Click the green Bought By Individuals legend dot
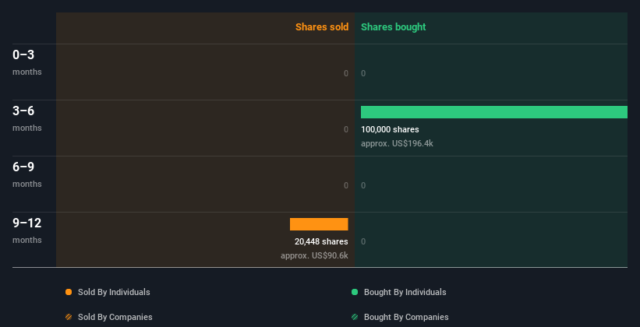The width and height of the screenshot is (640, 327). click(355, 292)
